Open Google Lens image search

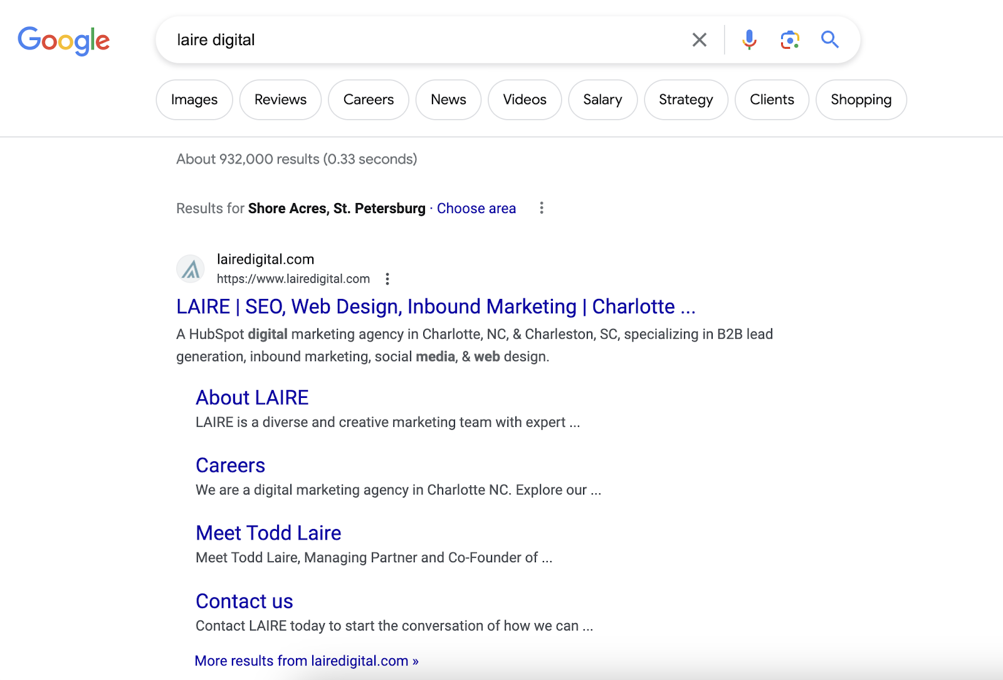[x=789, y=39]
